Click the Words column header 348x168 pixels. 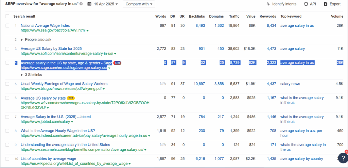161,16
